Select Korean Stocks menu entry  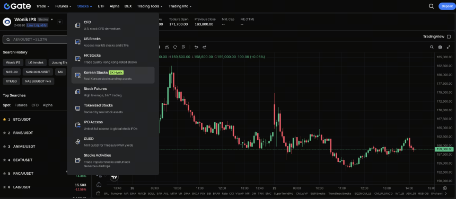point(113,75)
